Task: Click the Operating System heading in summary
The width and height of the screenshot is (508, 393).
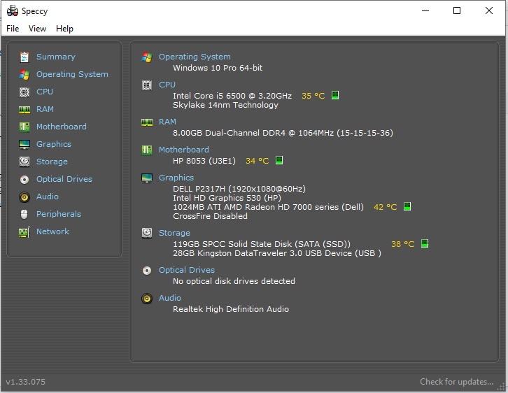Action: [x=194, y=57]
